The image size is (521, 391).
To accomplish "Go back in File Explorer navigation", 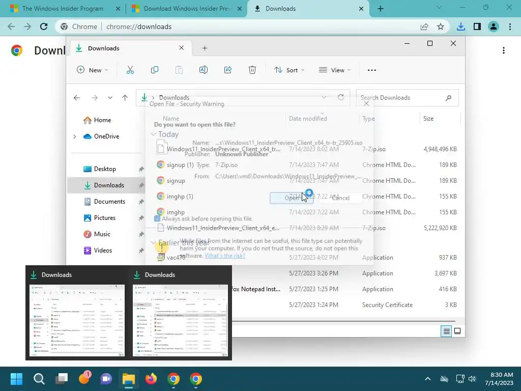I will (x=77, y=98).
